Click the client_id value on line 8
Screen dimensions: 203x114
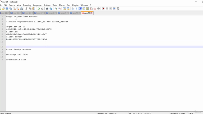[26, 34]
